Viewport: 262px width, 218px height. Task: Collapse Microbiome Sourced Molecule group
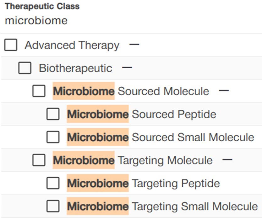(x=224, y=91)
